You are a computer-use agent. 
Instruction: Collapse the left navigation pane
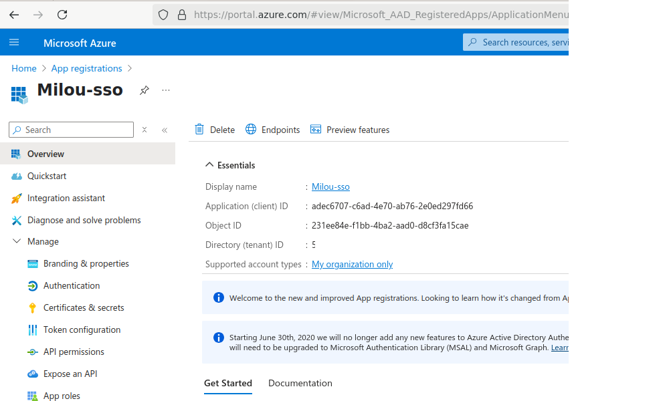click(x=165, y=130)
